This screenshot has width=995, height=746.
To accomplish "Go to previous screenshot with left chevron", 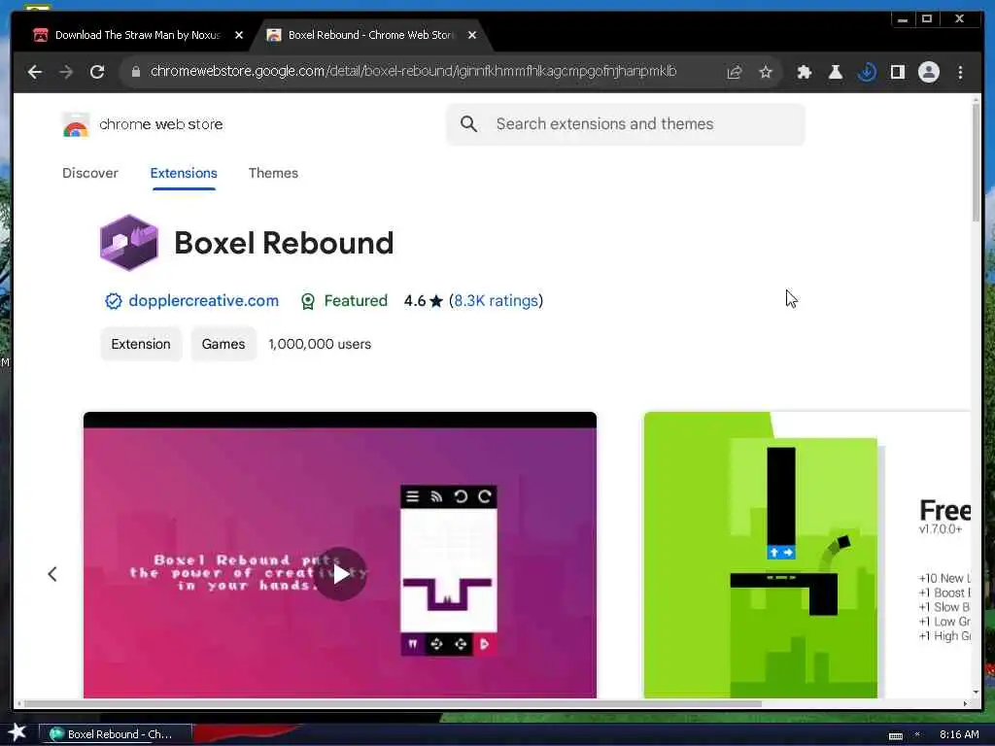I will point(52,574).
